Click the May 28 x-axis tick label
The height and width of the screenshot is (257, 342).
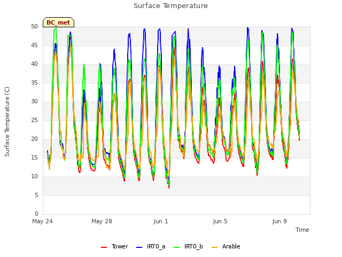pos(102,221)
